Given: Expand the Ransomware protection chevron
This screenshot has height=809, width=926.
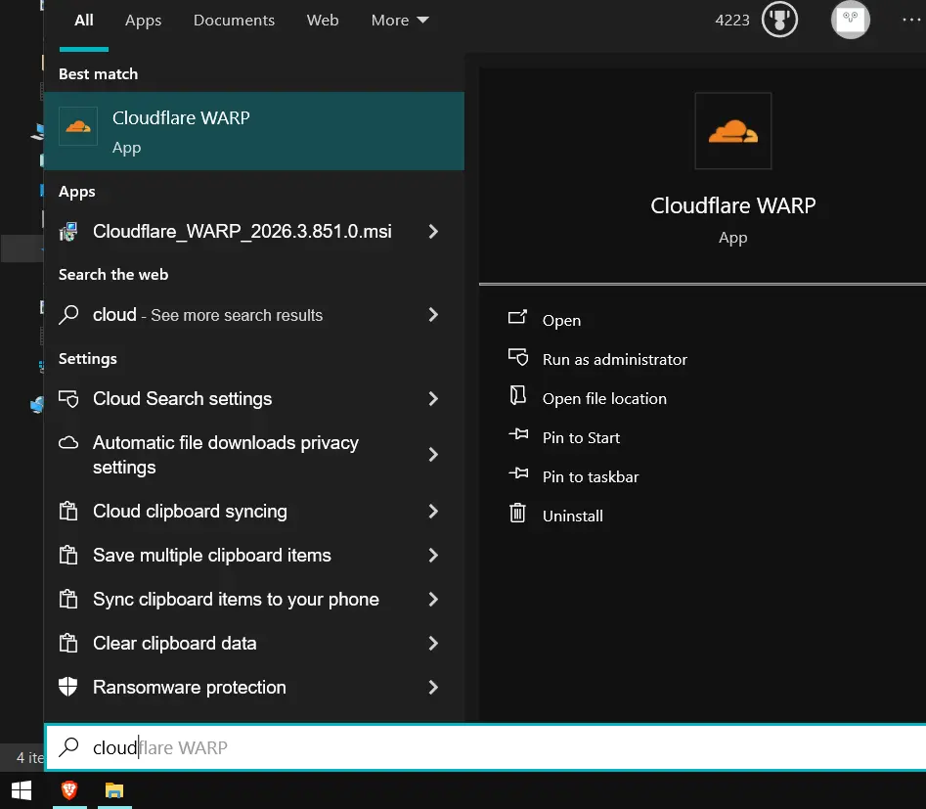Looking at the screenshot, I should click(x=433, y=688).
